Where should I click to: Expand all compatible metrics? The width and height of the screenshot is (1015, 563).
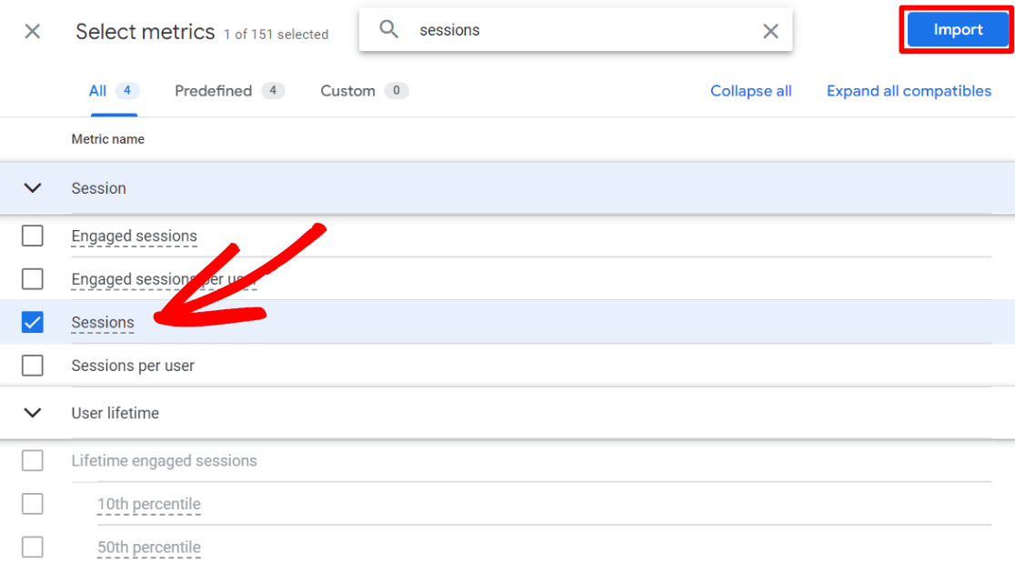(x=909, y=90)
